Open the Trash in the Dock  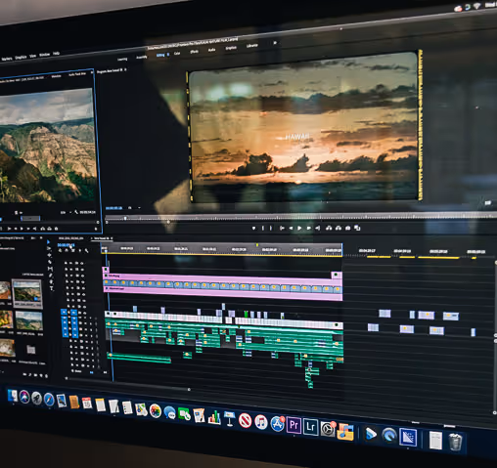[455, 442]
